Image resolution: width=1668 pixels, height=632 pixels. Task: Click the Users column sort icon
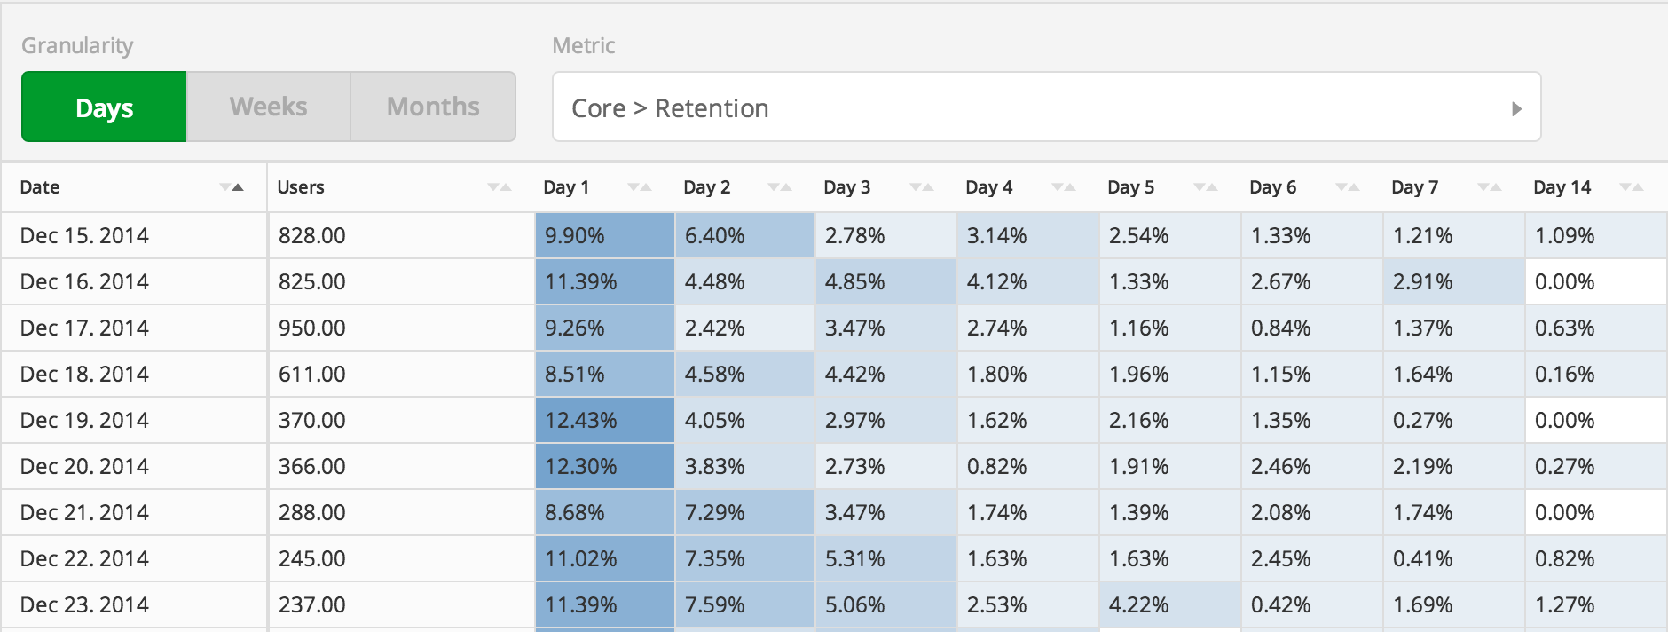[500, 187]
